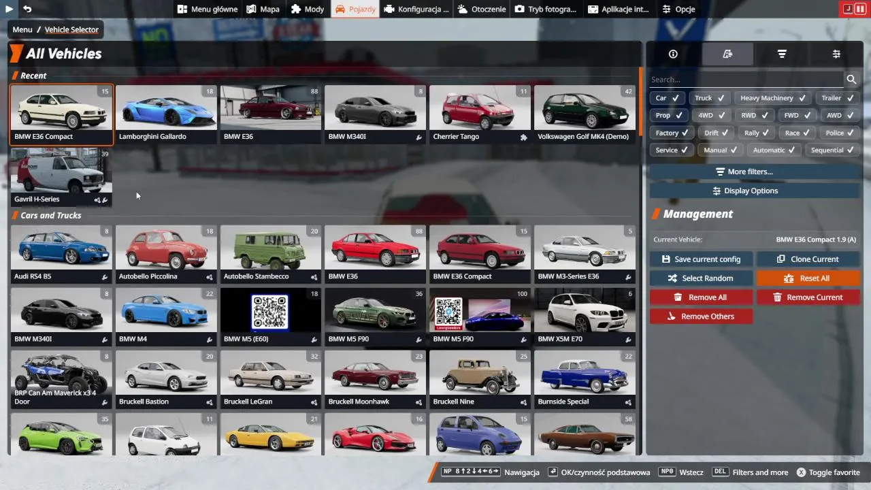Click the wrench icon on BMW X5M E70 card

coord(628,339)
